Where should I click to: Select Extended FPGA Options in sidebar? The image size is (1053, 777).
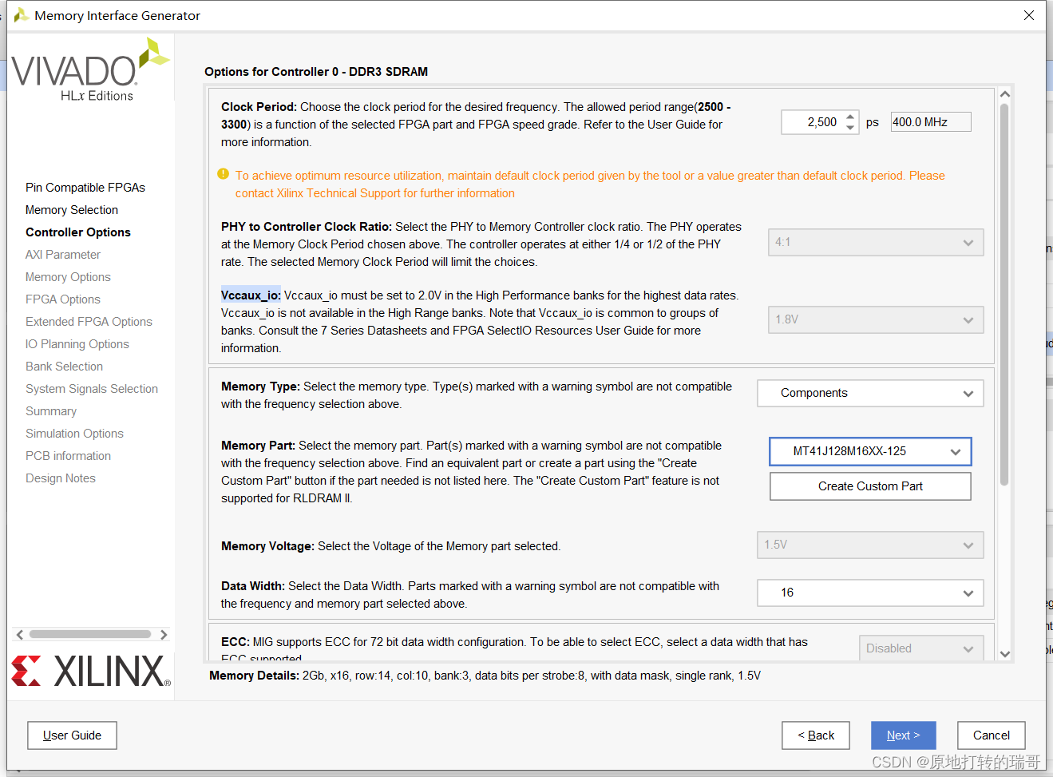click(x=89, y=322)
